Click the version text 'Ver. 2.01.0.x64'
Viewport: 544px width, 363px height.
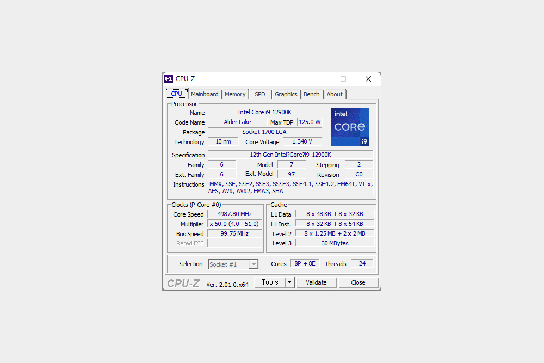[227, 285]
